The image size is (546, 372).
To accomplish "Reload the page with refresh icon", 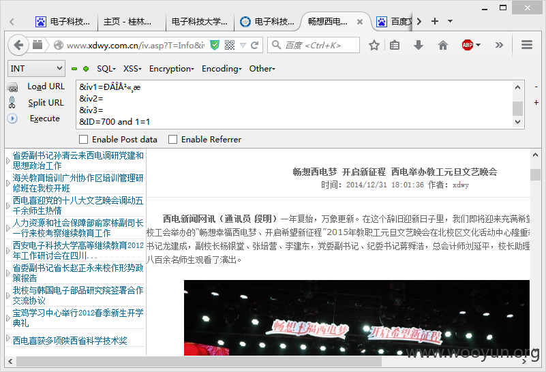I will (x=255, y=45).
